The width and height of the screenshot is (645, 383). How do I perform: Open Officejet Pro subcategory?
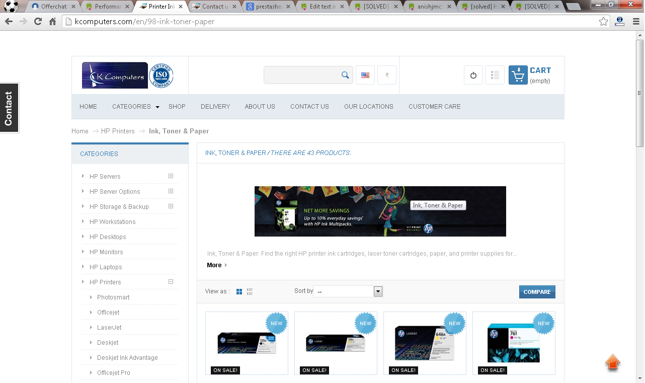[x=114, y=372]
